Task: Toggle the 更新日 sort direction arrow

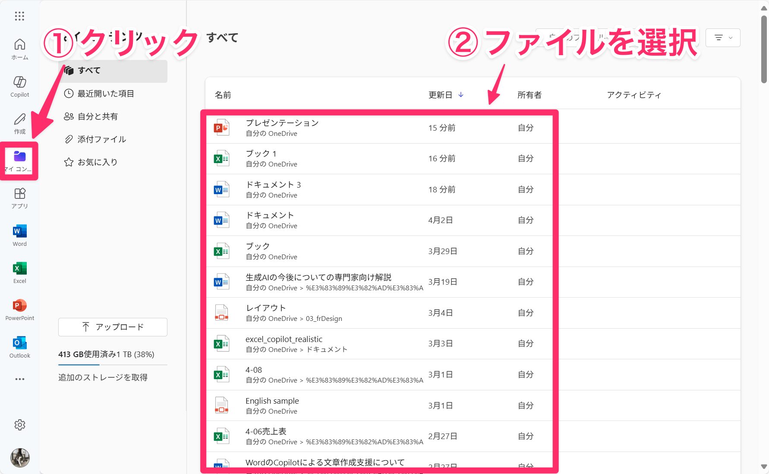Action: pos(461,94)
